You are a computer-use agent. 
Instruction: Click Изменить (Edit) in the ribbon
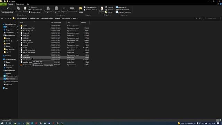tap(110, 10)
